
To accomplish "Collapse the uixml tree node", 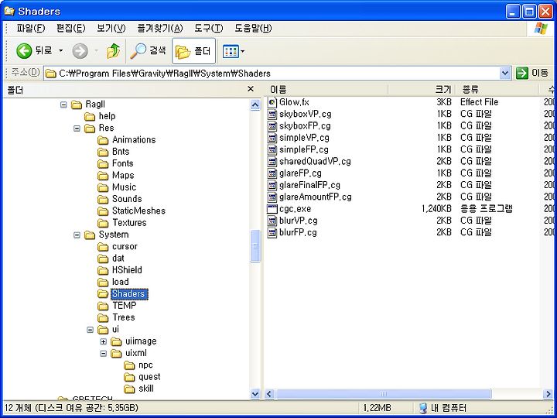I will coord(104,353).
